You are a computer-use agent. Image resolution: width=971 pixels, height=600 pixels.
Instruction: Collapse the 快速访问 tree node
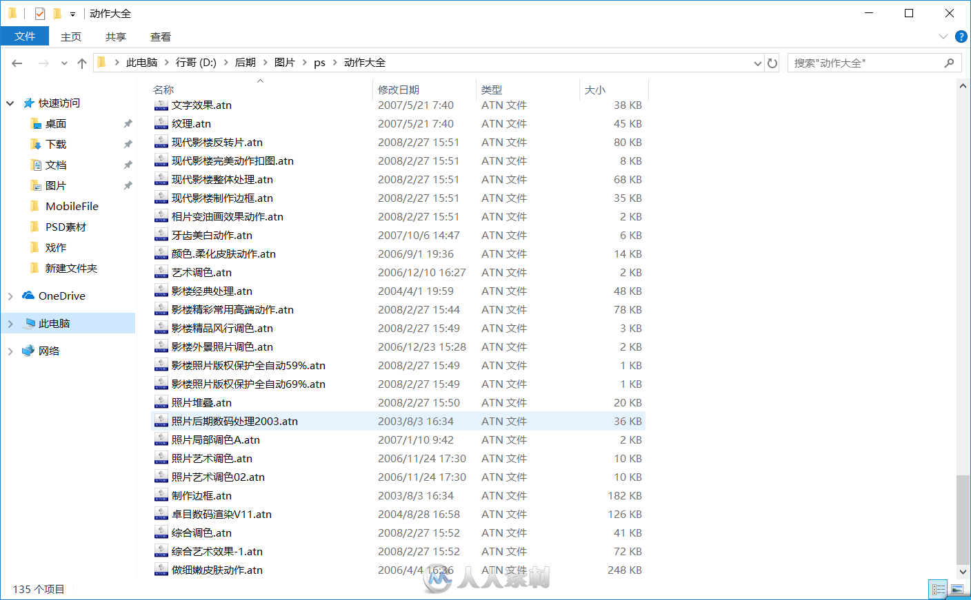[x=10, y=103]
